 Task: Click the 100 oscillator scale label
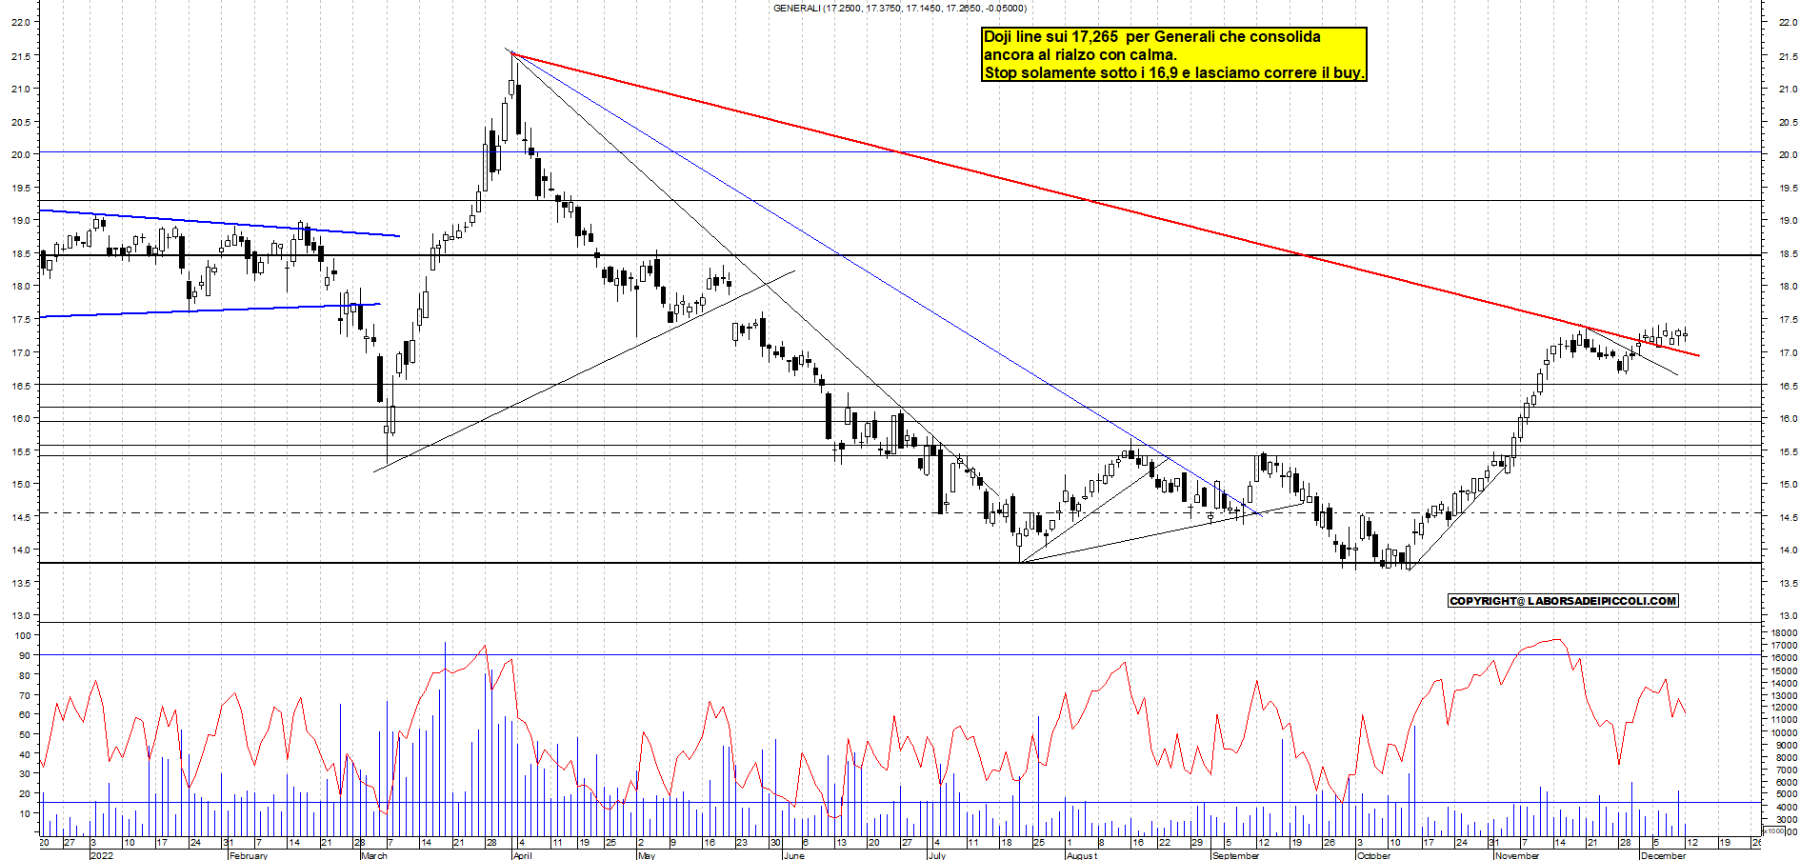23,635
